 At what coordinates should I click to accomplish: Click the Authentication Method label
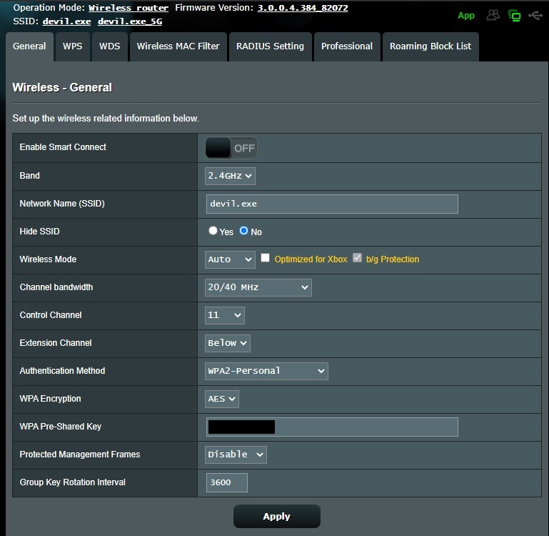coord(62,370)
